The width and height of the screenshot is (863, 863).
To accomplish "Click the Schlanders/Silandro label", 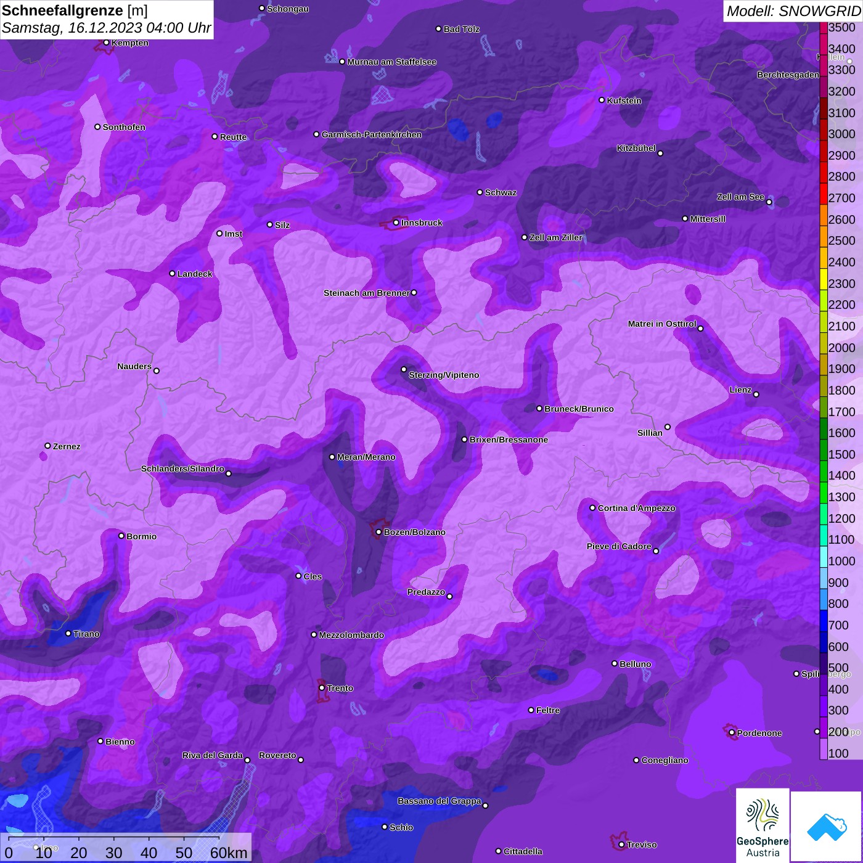I will tap(182, 468).
